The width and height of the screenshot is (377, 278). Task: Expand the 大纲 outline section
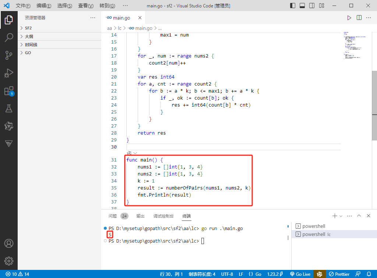tap(59, 37)
